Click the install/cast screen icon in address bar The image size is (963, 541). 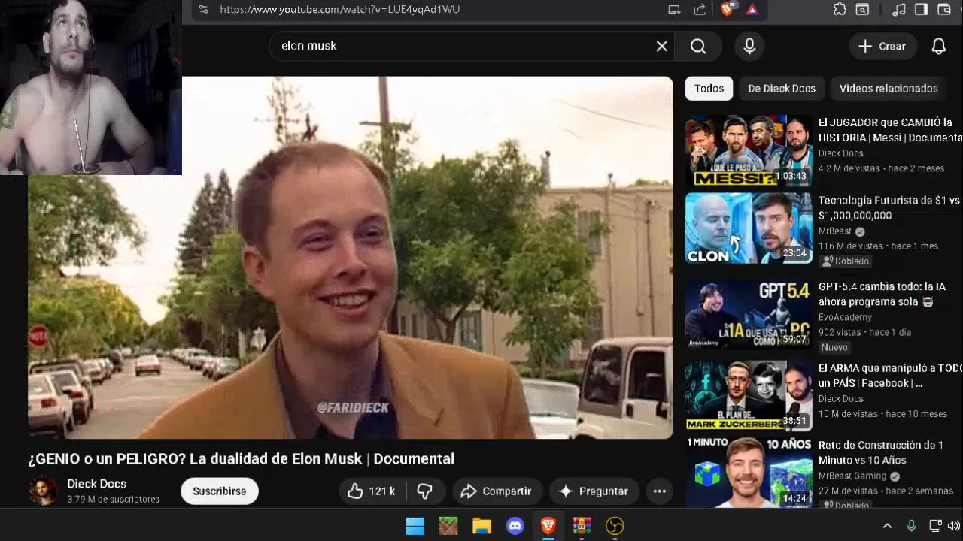[674, 9]
